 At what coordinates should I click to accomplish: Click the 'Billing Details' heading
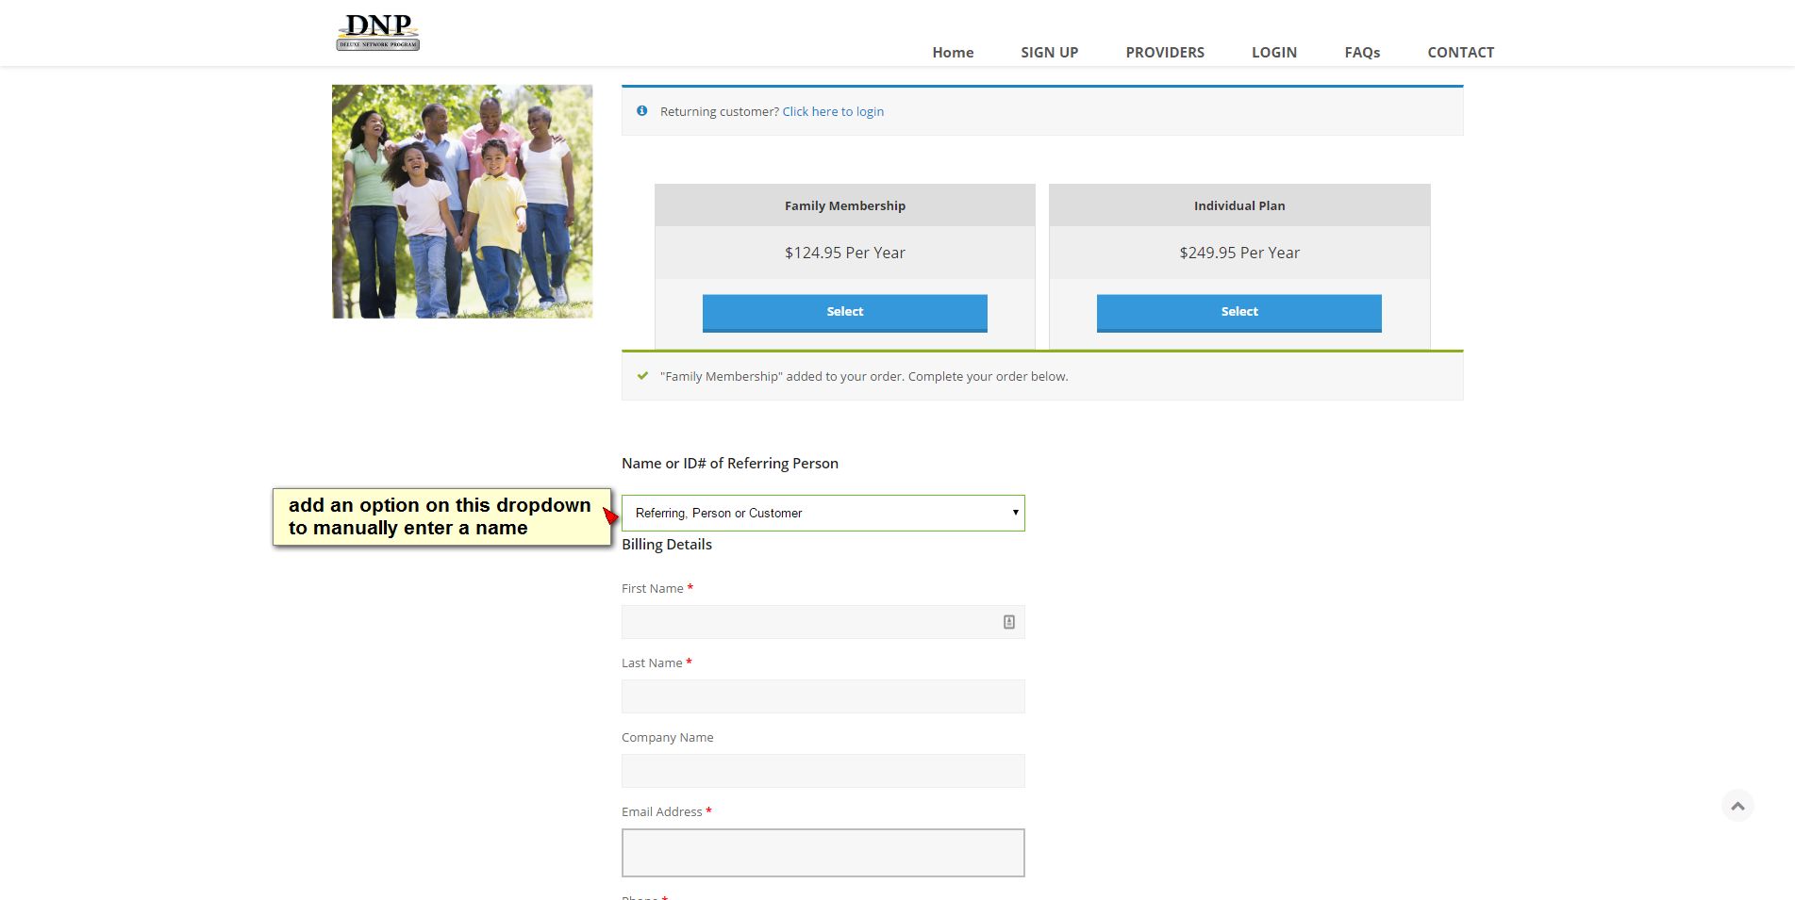pos(667,545)
